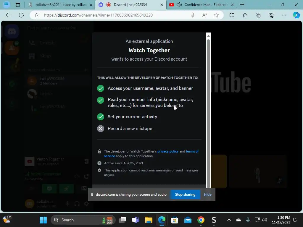Click the browser back arrow

pyautogui.click(x=8, y=15)
